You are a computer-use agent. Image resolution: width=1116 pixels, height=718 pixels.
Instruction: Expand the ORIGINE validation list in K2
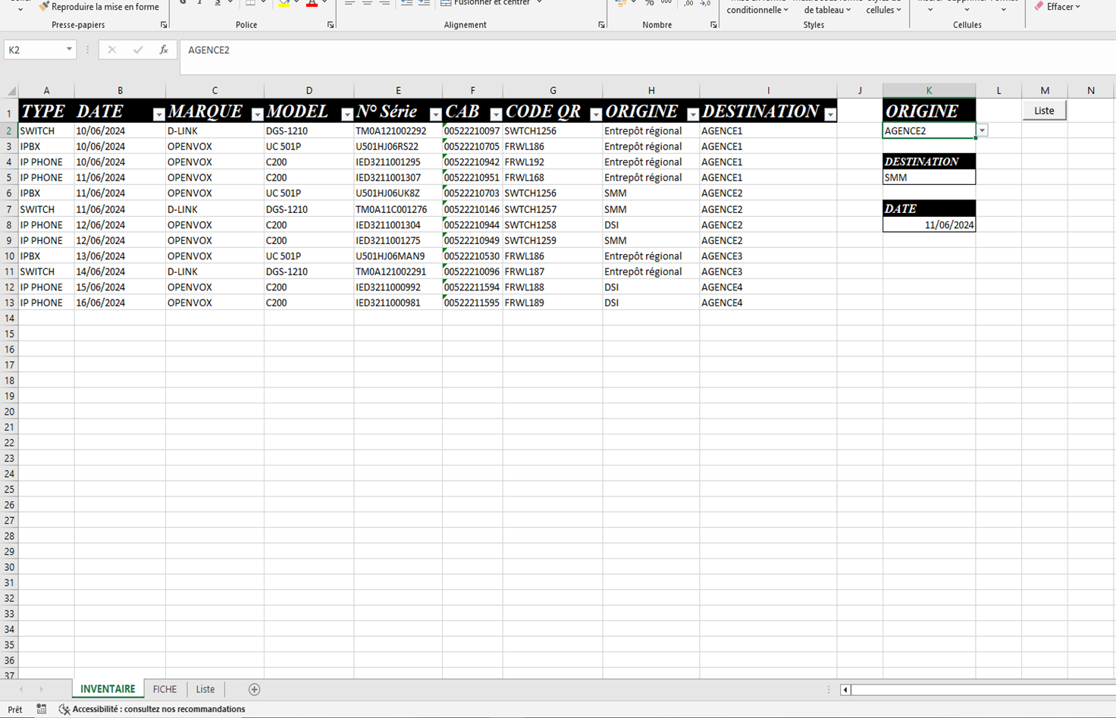[982, 131]
